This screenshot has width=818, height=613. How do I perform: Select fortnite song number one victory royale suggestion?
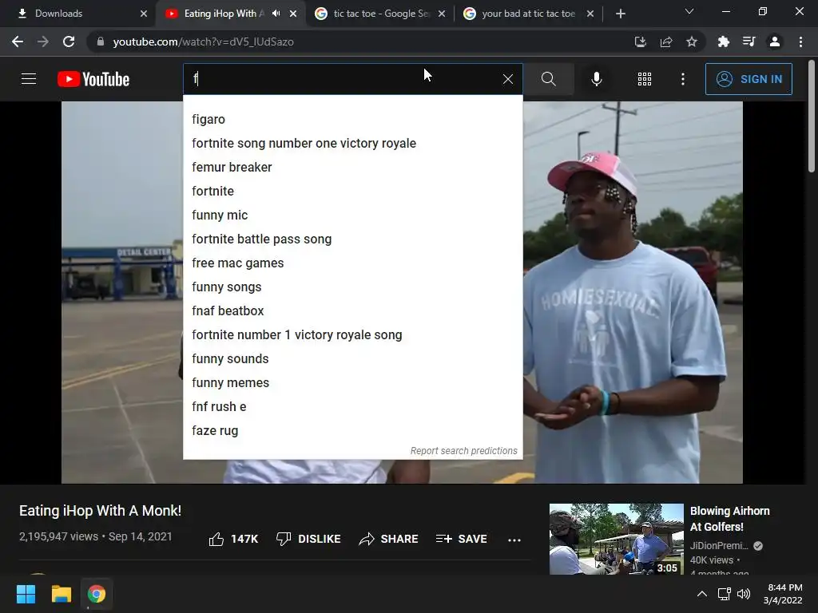pyautogui.click(x=352, y=144)
